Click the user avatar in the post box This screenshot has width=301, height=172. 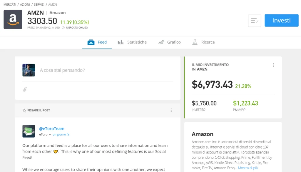(x=29, y=70)
